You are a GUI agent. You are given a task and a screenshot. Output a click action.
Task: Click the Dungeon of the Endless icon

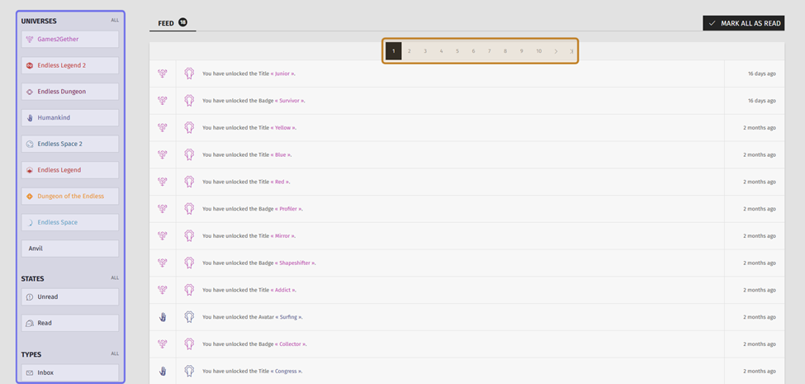coord(30,197)
